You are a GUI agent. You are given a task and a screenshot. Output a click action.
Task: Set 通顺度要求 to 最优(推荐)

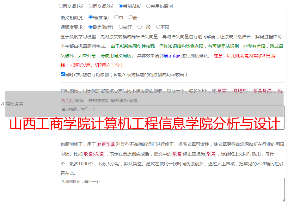90,27
